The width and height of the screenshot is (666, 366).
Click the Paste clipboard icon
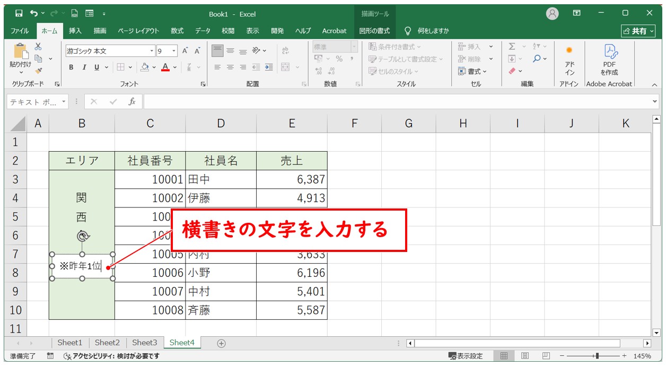click(20, 51)
